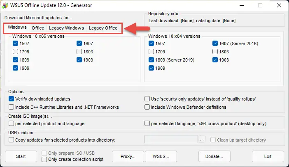Check ISO per selected product and language

pyautogui.click(x=11, y=124)
